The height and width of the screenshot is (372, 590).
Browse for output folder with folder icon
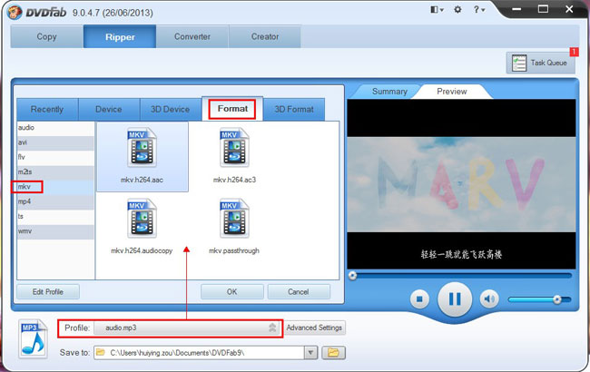333,352
